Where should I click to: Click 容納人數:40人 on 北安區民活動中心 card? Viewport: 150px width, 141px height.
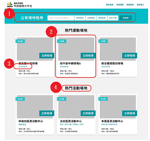pyautogui.click(x=66, y=129)
